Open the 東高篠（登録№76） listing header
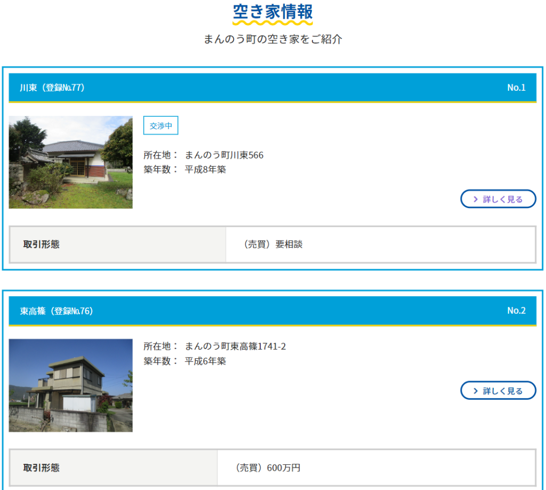Screen dimensions: 546x490 point(57,311)
